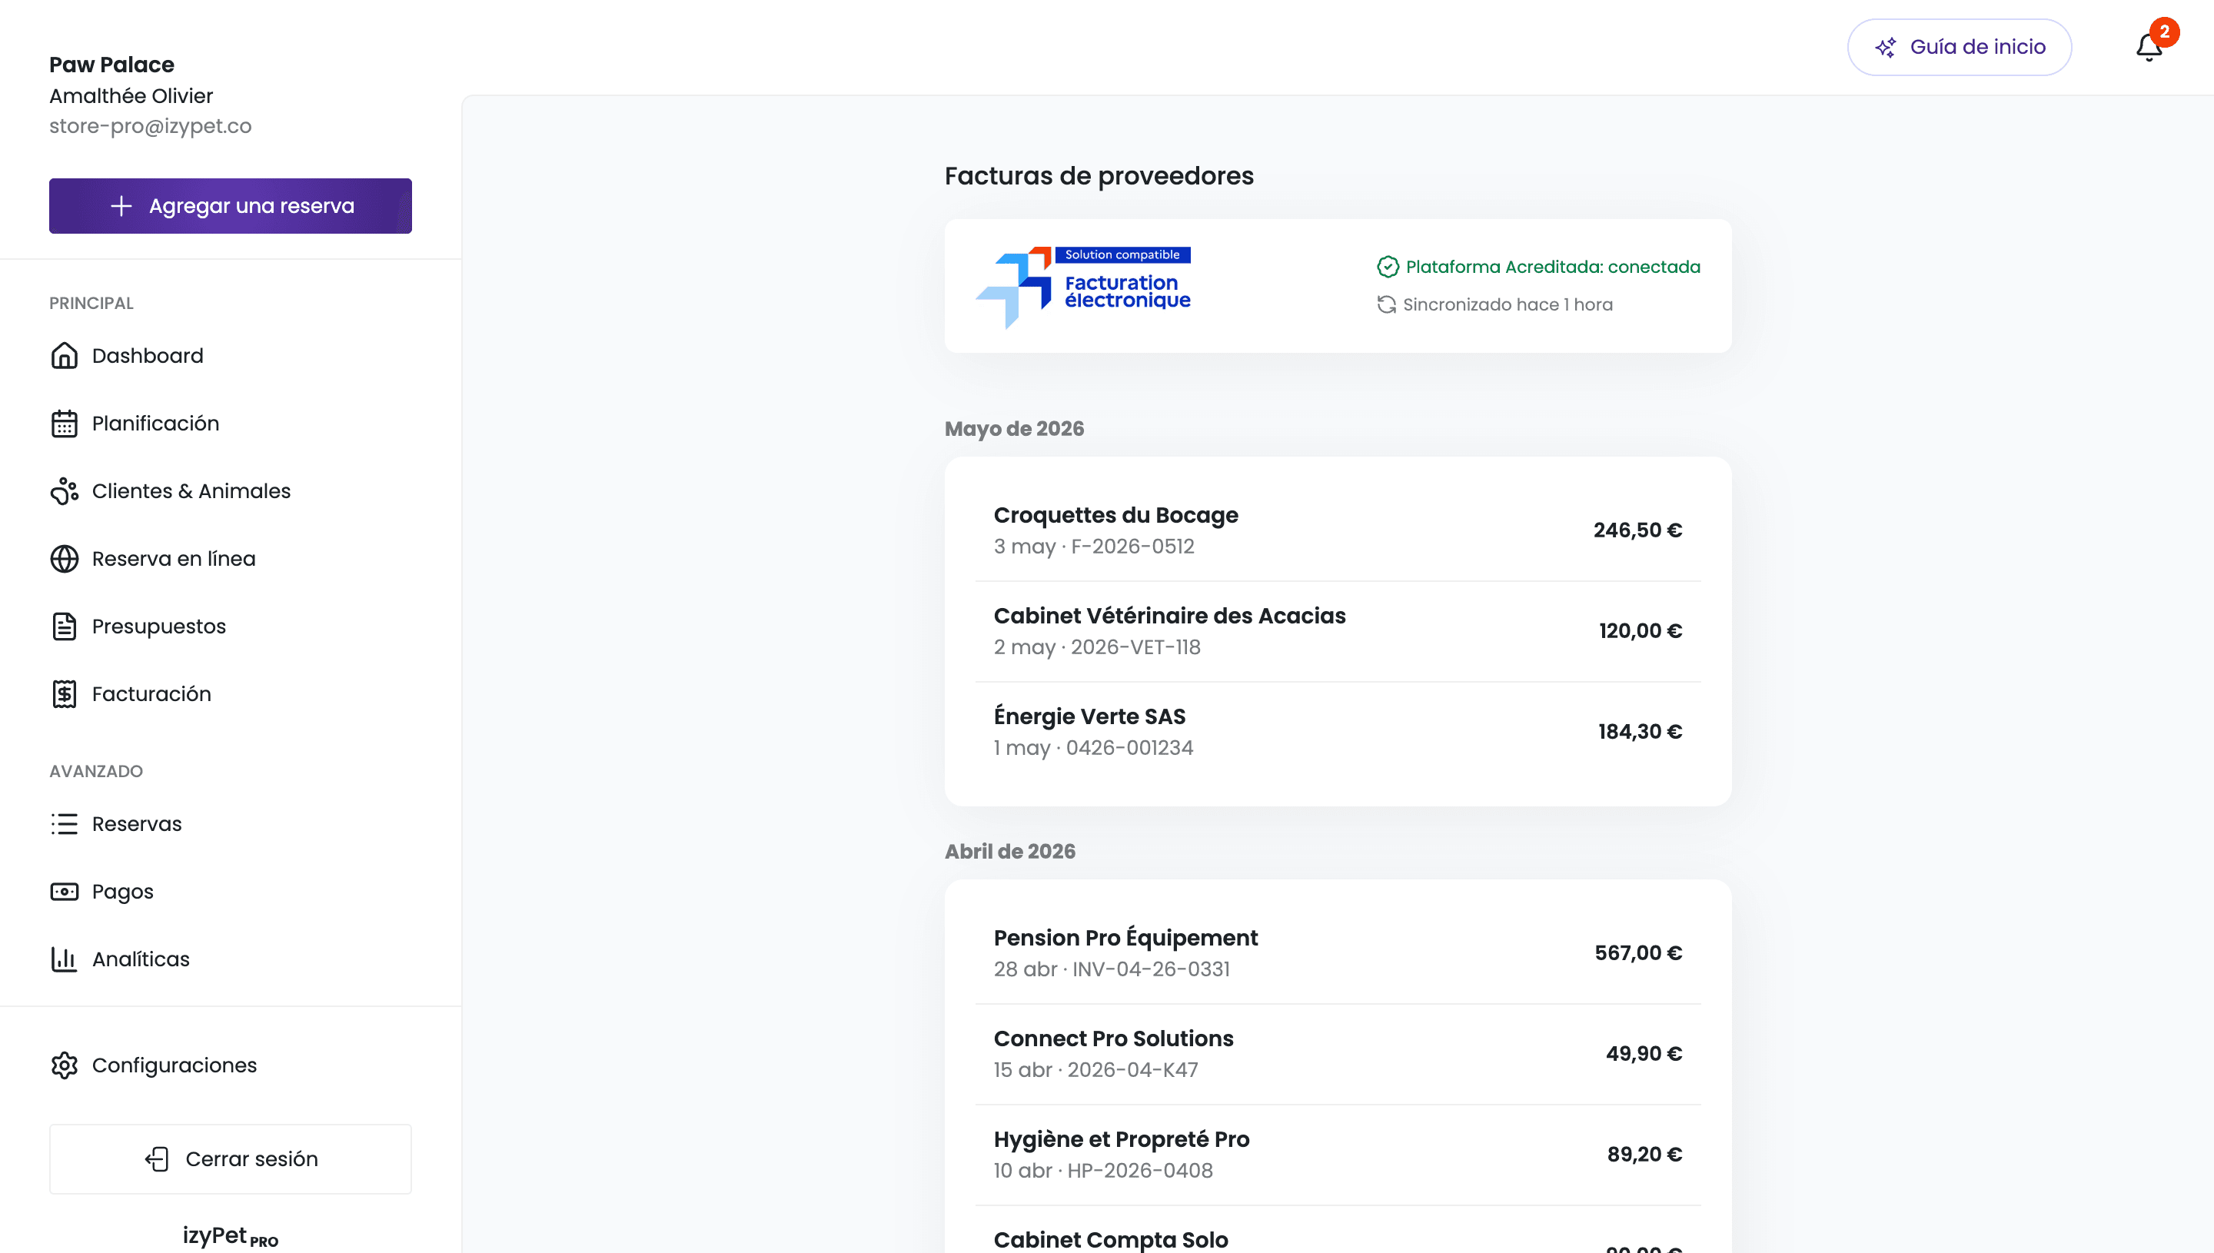Screen dimensions: 2214x1253
Task: Click the amount 120,00 €
Action: tap(1640, 631)
